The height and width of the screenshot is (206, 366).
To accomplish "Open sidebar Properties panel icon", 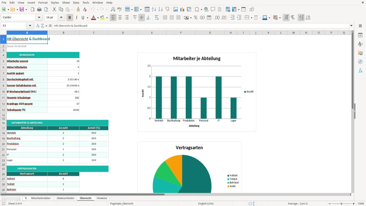I will tap(360, 35).
